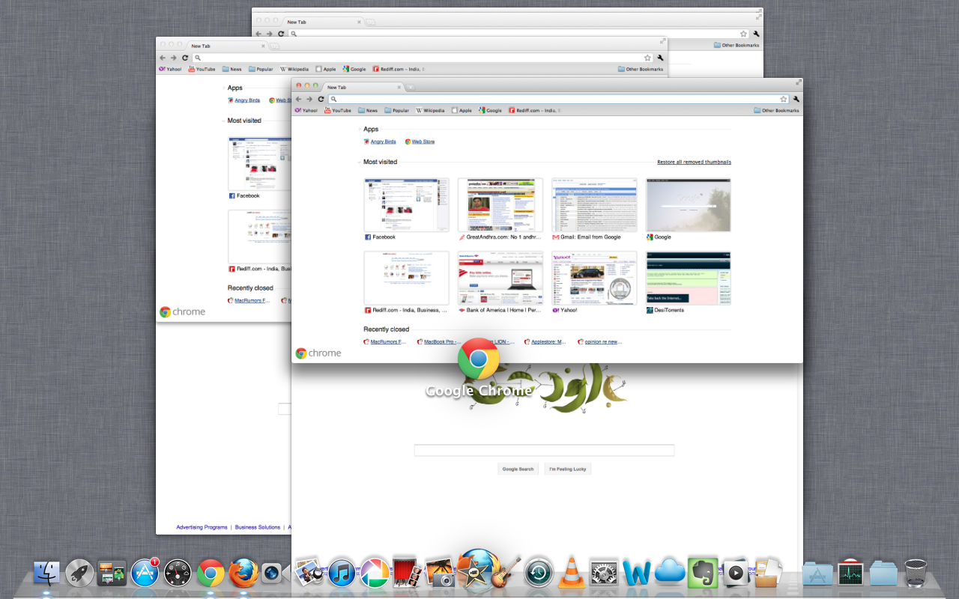Reload page in middle Chrome window
The image size is (959, 599).
tap(185, 58)
